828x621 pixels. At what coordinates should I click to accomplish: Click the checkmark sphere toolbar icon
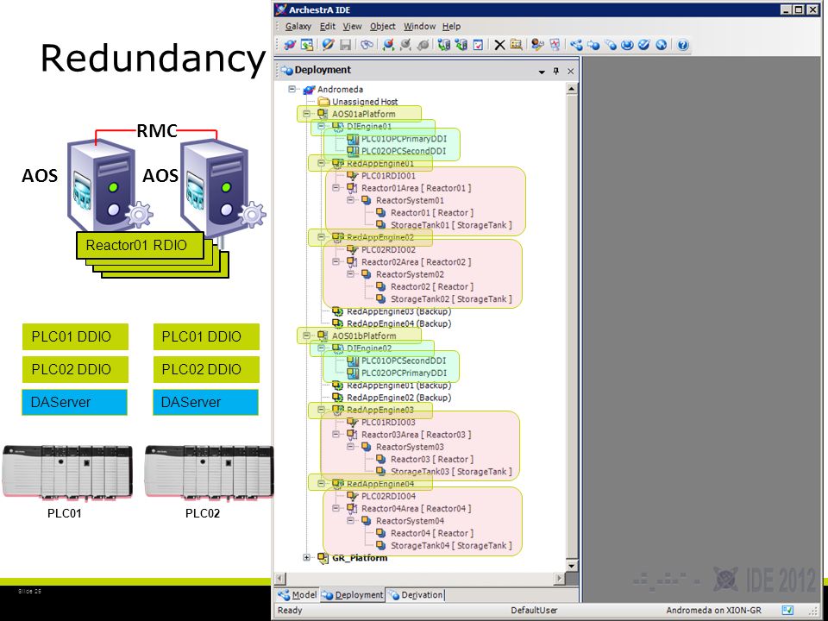(x=644, y=45)
